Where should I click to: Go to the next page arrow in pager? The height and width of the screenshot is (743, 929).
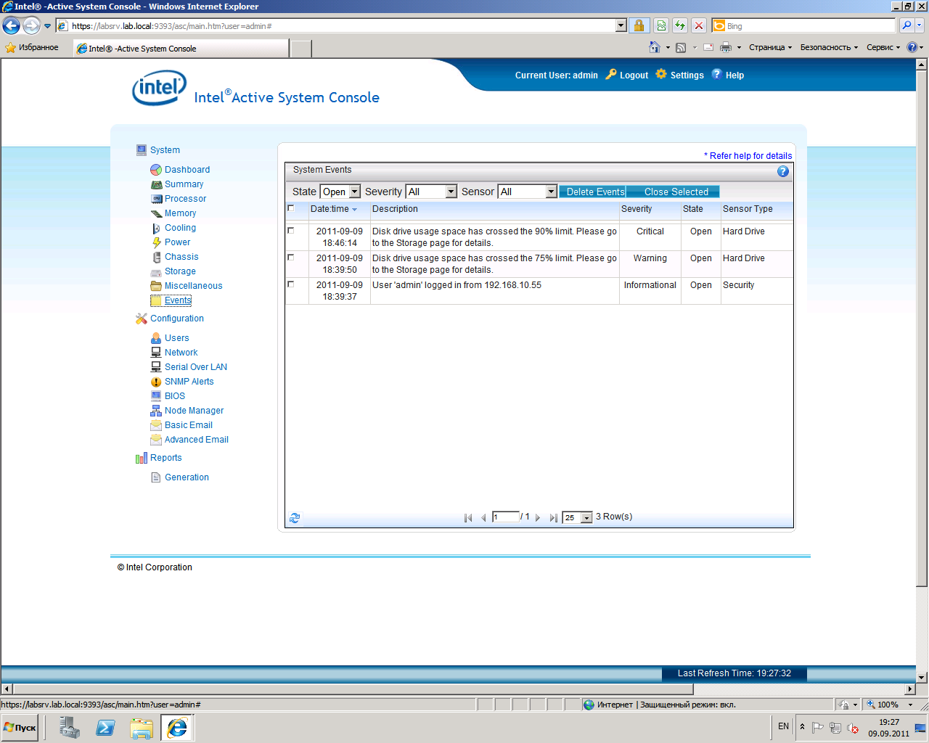(x=538, y=518)
